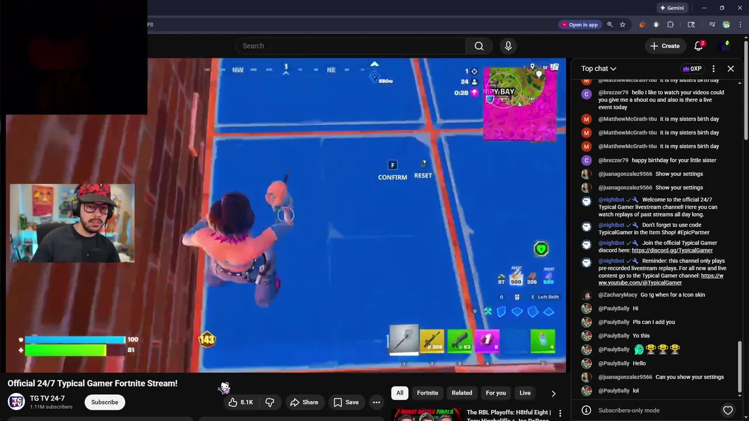Open the TG TV 24-7 channel name link
Viewport: 749px width, 421px height.
(47, 398)
